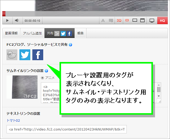The height and width of the screenshot is (139, 170).
Task: Share on Facebook using large icon
Action: (38, 55)
